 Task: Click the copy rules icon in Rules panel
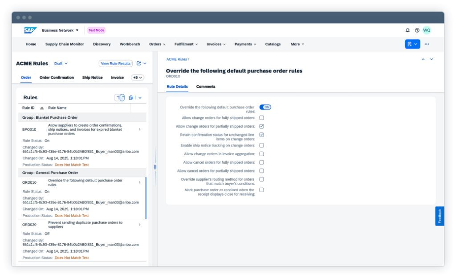coord(131,97)
